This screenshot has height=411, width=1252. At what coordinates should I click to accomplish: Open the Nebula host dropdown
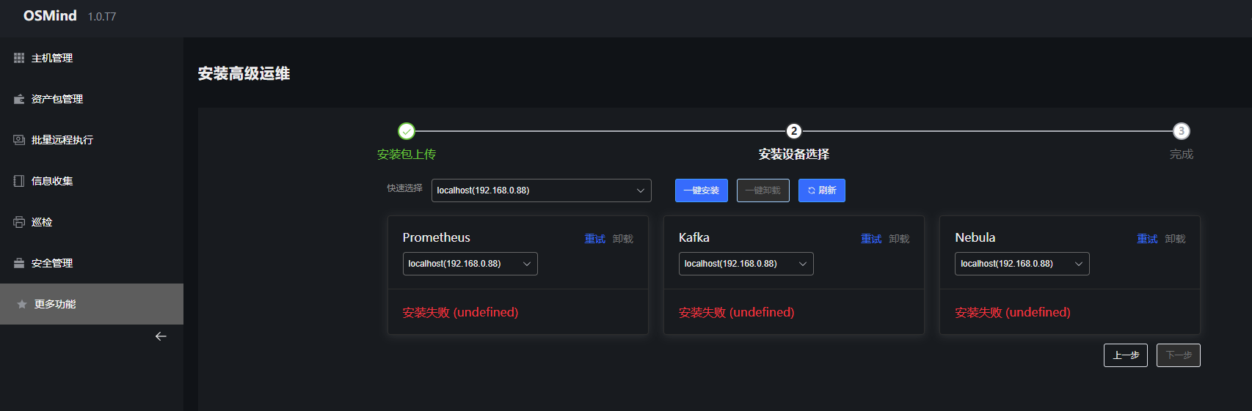(1022, 264)
